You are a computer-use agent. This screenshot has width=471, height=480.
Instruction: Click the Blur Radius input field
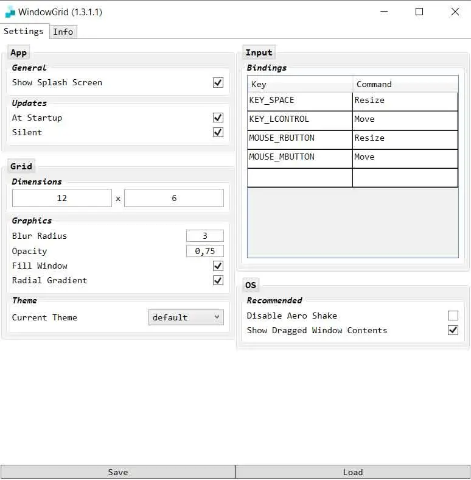click(x=205, y=236)
